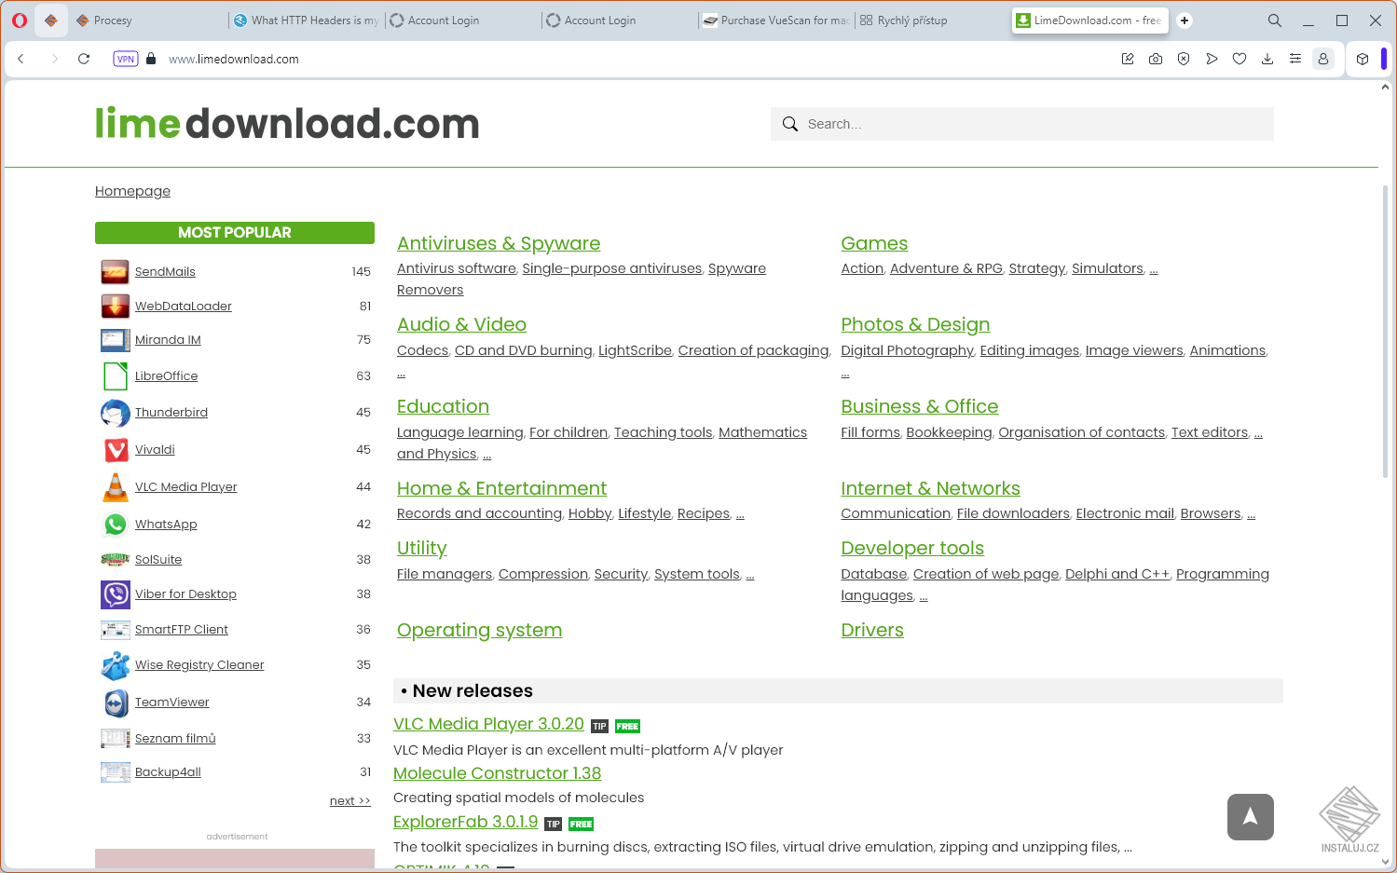The width and height of the screenshot is (1397, 873).
Task: Open the File downloaders subcategory
Action: [x=1013, y=513]
